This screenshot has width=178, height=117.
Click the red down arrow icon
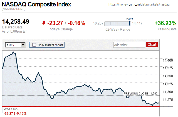click(44, 23)
